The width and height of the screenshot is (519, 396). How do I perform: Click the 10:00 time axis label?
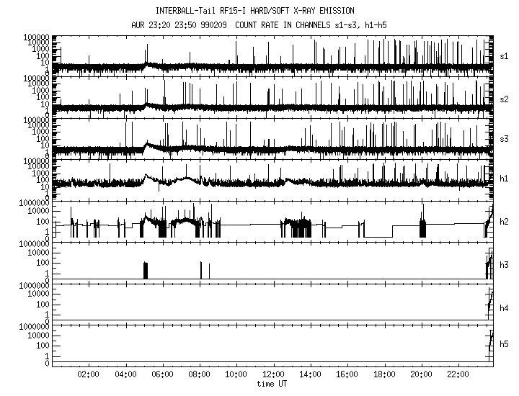[236, 374]
